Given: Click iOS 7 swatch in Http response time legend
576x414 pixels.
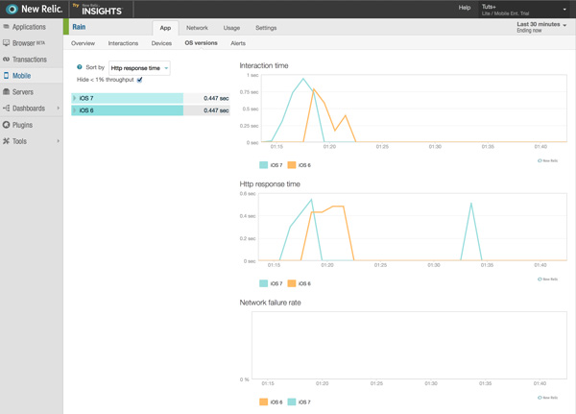Looking at the screenshot, I should [x=263, y=283].
